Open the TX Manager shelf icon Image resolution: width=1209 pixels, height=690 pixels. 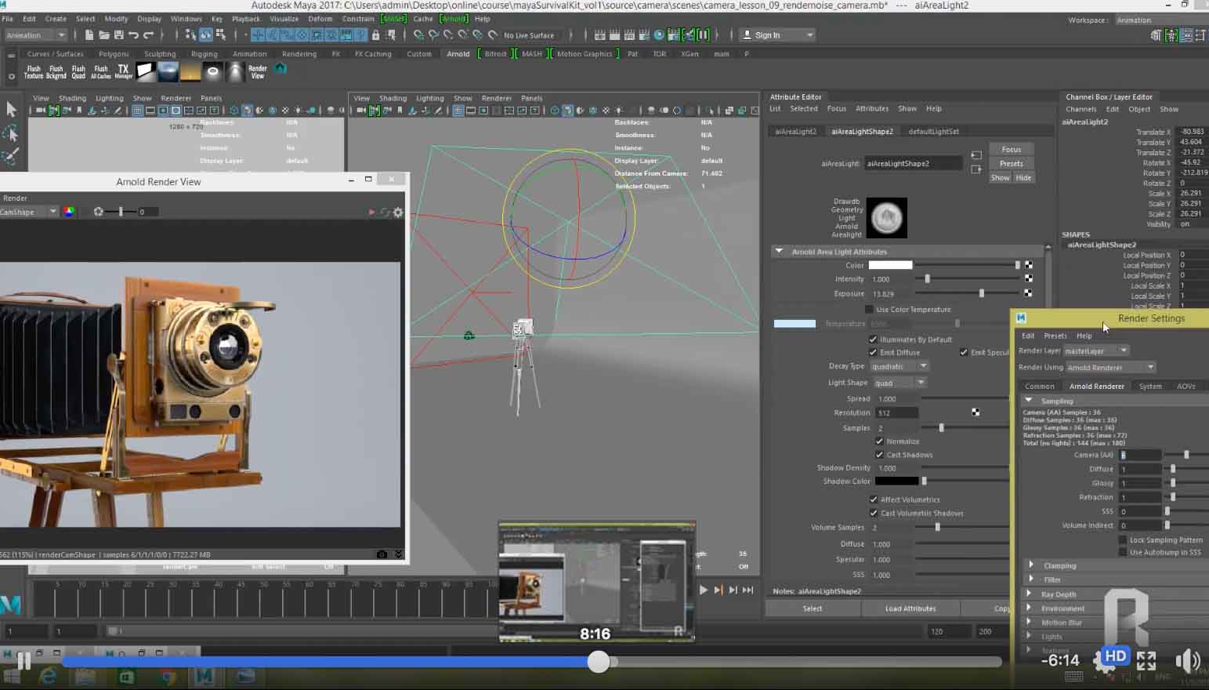point(123,71)
